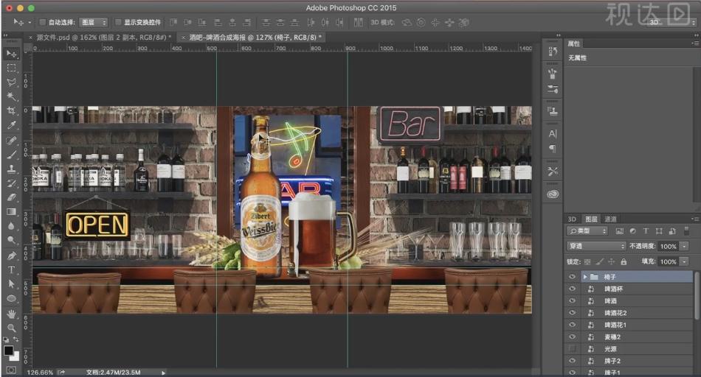Show the hidden 光源 layer
The image size is (701, 377).
click(x=572, y=349)
